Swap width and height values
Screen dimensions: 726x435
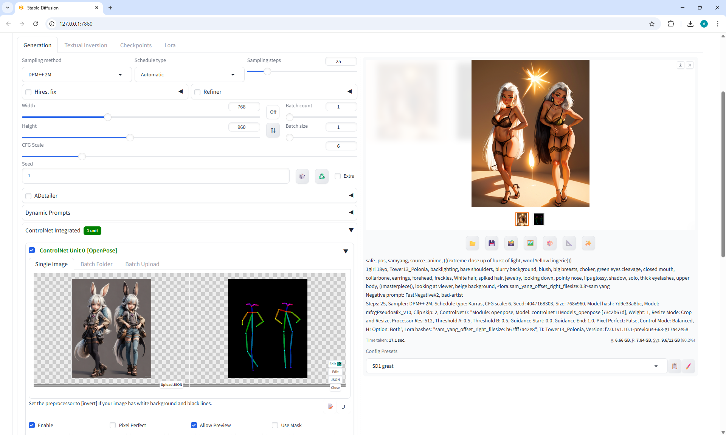click(273, 130)
